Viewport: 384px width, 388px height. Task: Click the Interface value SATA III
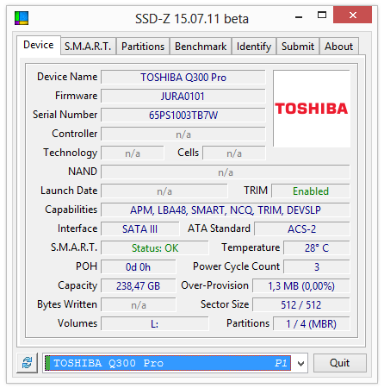coord(140,229)
